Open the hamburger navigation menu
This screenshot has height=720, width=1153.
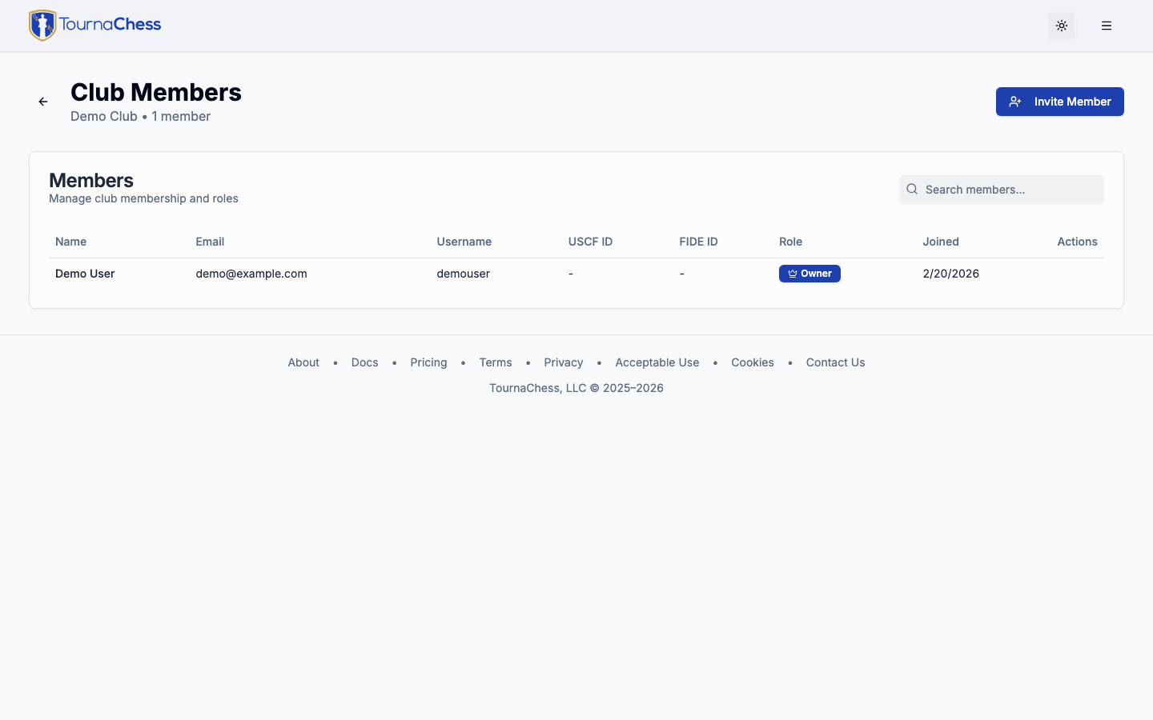[1107, 26]
